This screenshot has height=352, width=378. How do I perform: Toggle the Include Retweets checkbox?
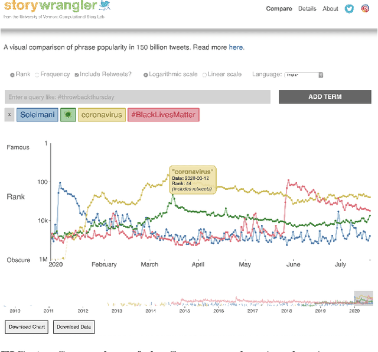pos(76,75)
